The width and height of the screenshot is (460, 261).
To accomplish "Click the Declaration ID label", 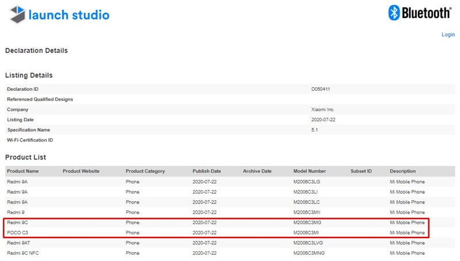I will click(x=22, y=89).
